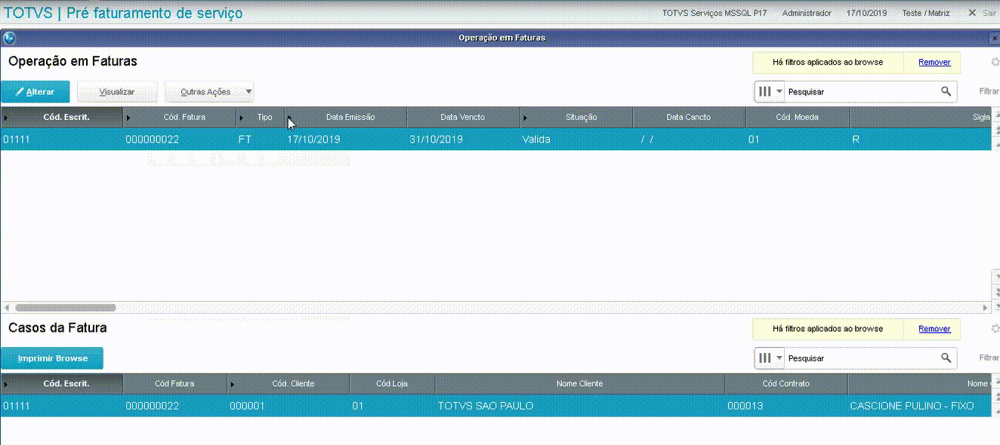Select the invoice row cell 000000022 in the upper grid
1000x445 pixels.
152,140
